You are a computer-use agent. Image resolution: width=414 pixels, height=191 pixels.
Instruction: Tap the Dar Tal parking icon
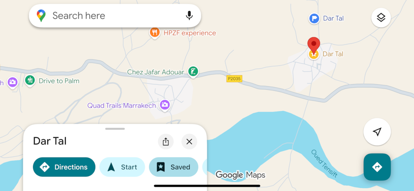pos(314,19)
